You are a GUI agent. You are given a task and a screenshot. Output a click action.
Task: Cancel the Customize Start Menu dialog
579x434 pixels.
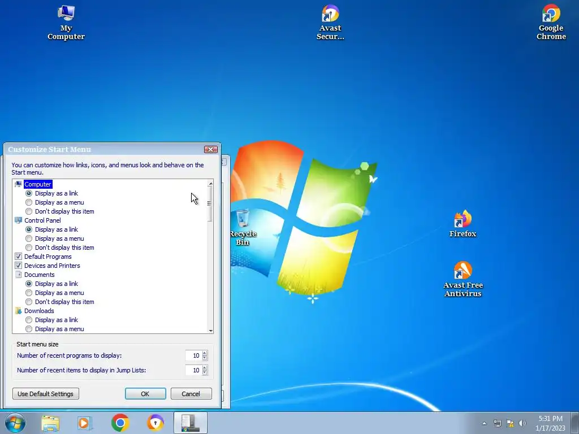(x=191, y=394)
